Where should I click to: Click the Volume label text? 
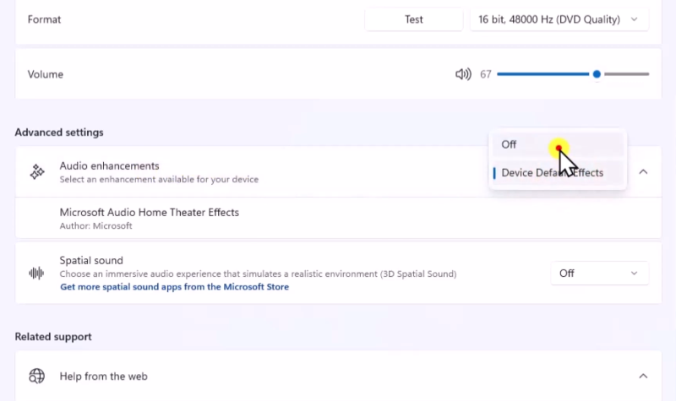(46, 74)
